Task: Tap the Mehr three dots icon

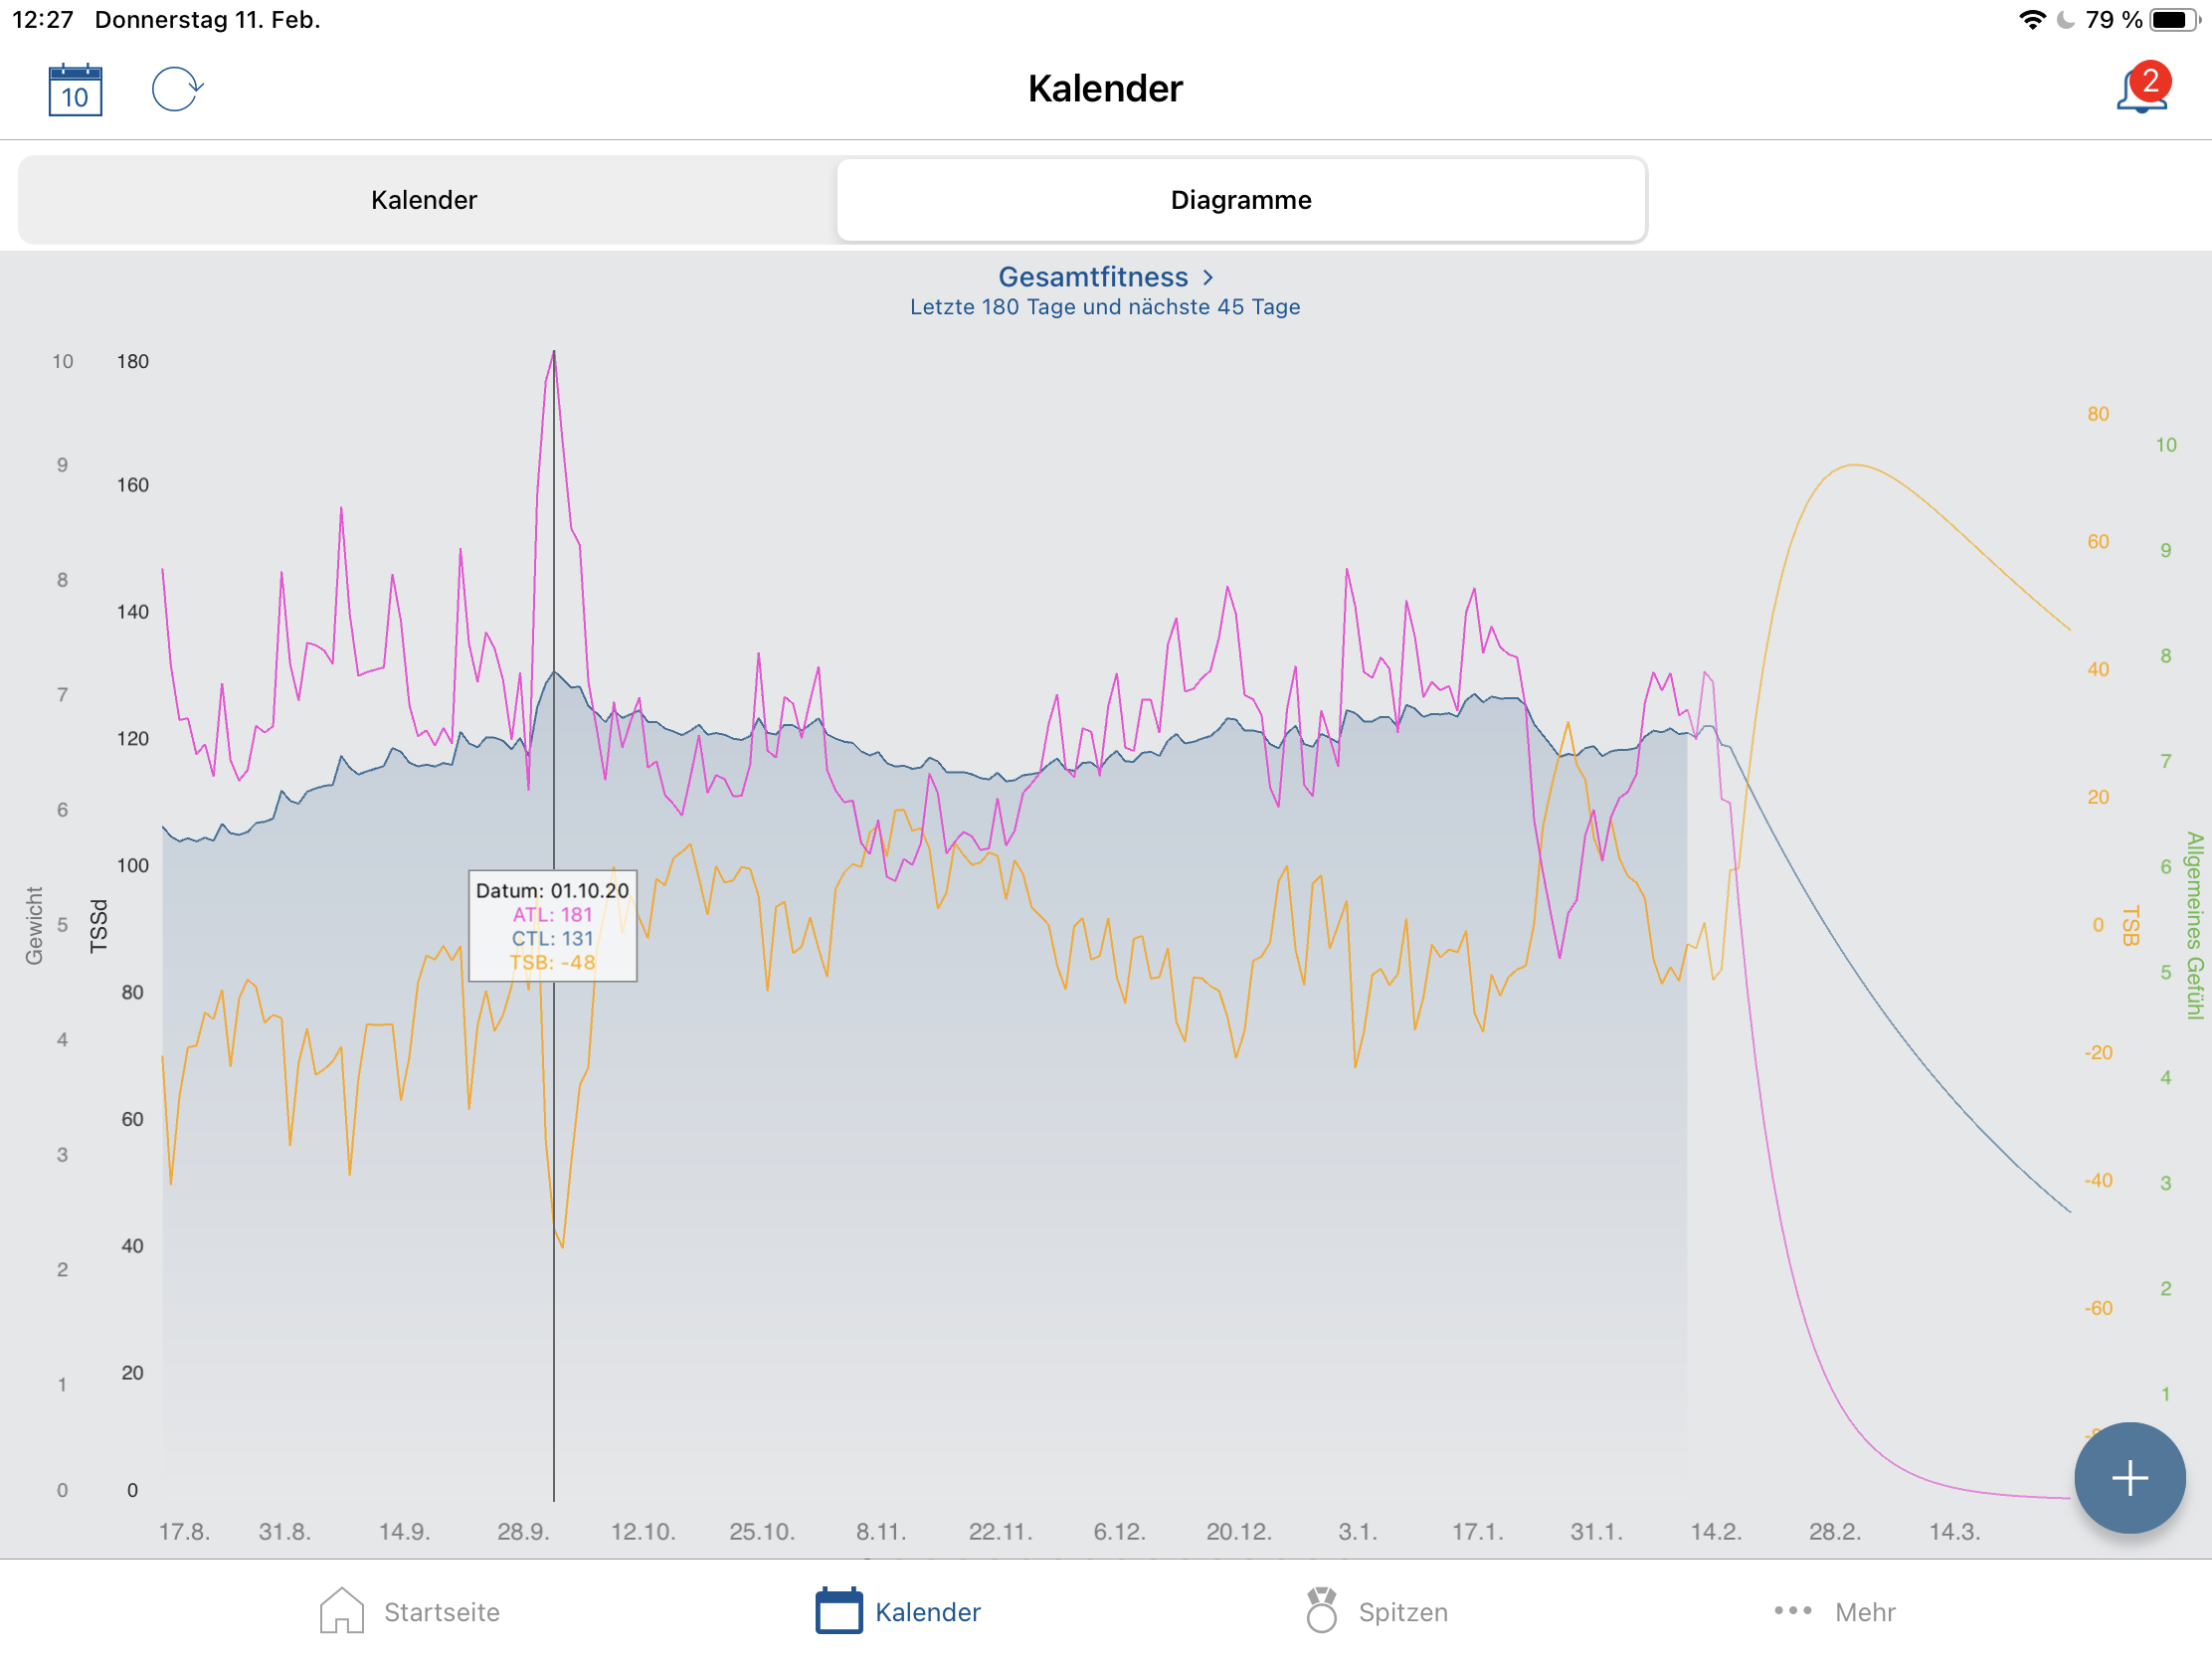Action: pyautogui.click(x=1792, y=1611)
